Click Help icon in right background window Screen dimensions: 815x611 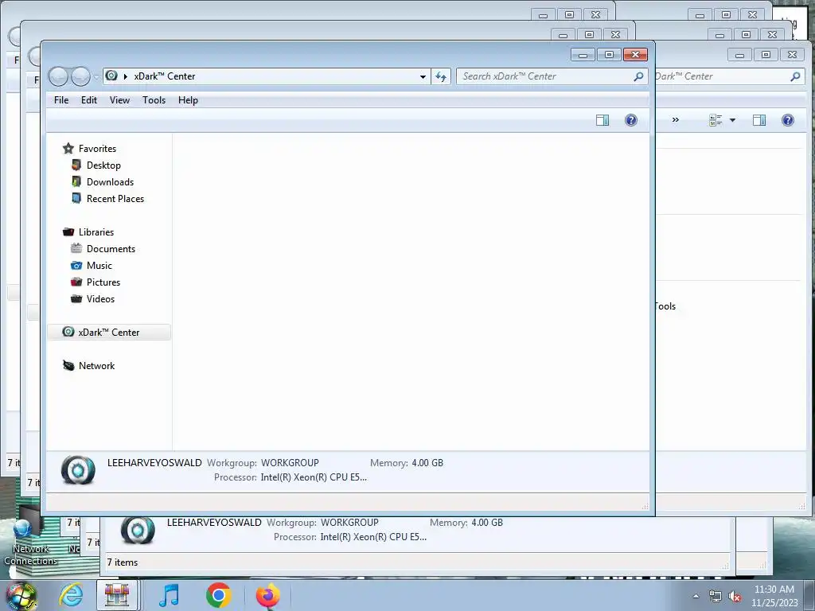(x=787, y=120)
